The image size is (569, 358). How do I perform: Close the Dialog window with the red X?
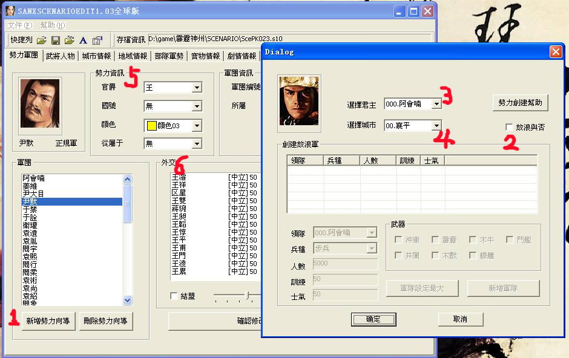(555, 52)
